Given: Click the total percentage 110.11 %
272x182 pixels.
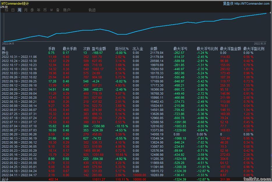Looking at the screenshot, I should (123, 180).
